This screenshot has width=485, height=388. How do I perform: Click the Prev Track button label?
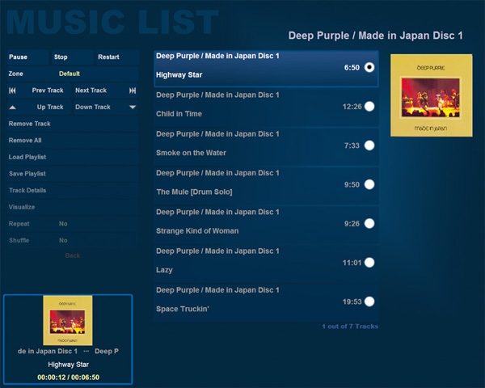tap(48, 91)
